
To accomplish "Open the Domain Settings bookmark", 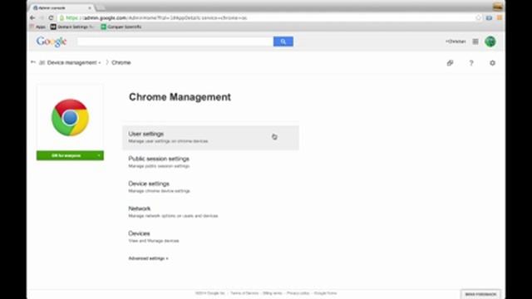I will point(72,27).
